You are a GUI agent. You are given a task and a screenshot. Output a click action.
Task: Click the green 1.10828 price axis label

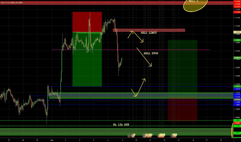[237, 40]
